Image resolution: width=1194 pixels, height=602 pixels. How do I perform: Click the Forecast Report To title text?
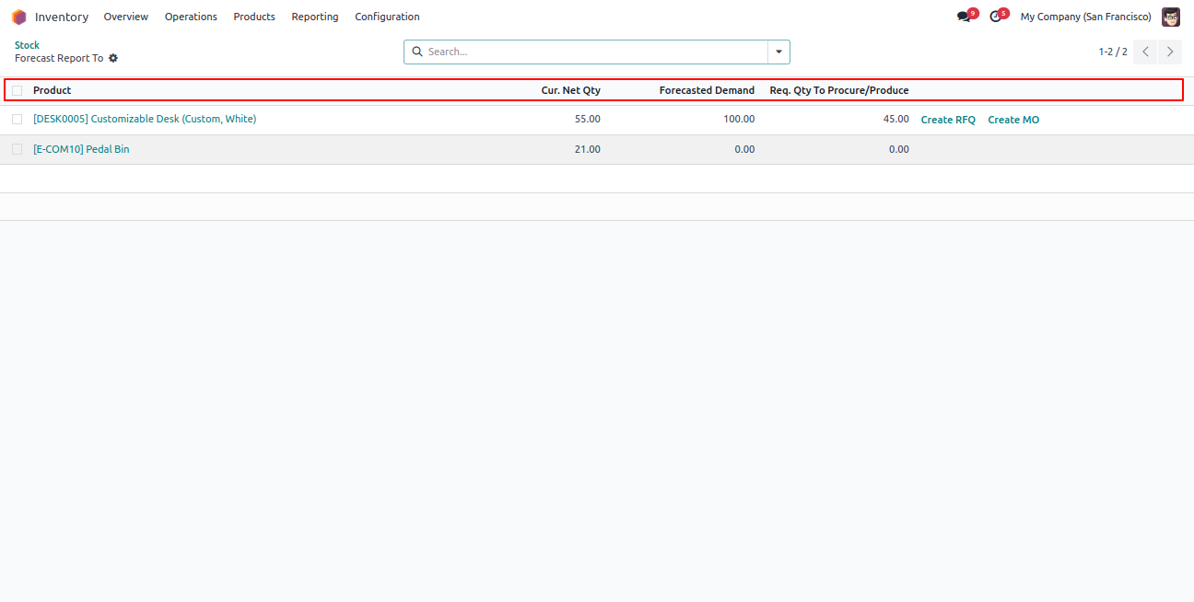point(59,58)
